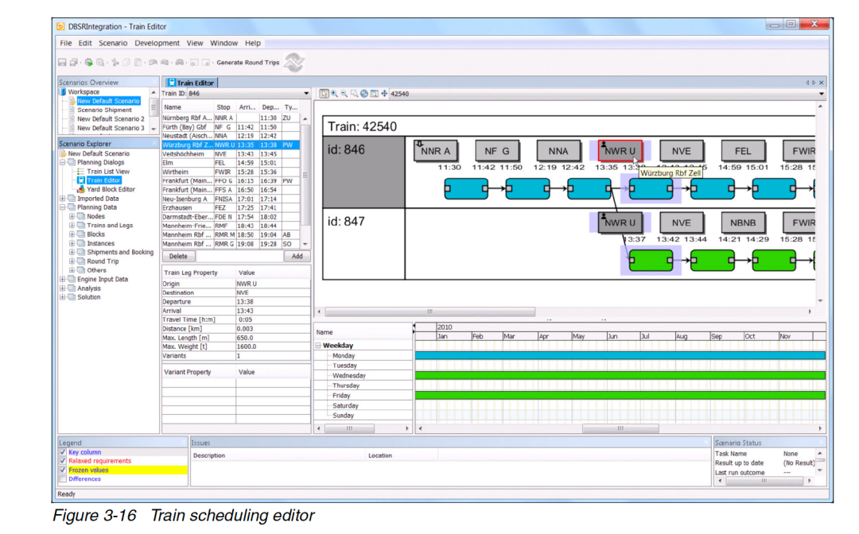
Task: Open the Window menu
Action: (x=223, y=43)
